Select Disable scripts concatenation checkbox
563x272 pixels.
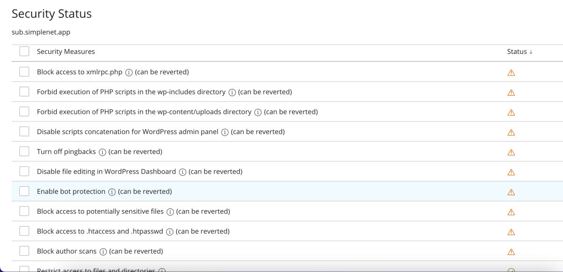pyautogui.click(x=24, y=132)
